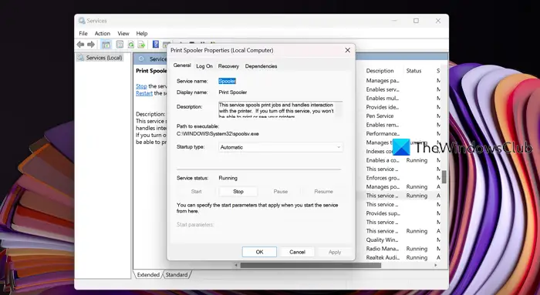The width and height of the screenshot is (540, 295).
Task: Click the green Refresh toolbar icon
Action: [131, 45]
